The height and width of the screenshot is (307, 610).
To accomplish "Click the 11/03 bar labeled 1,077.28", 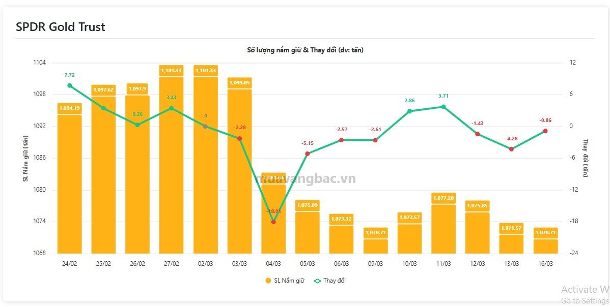I will 443,229.
